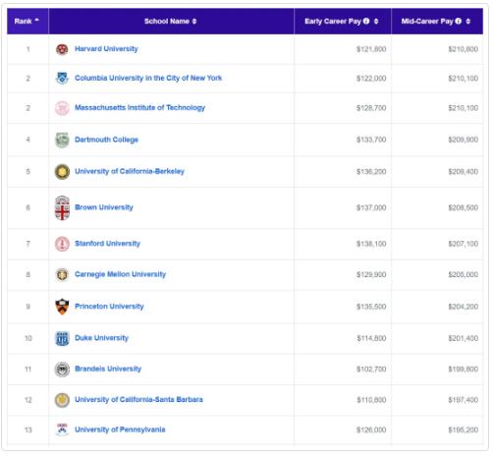Open Duke University link
The height and width of the screenshot is (458, 493).
[x=101, y=338]
